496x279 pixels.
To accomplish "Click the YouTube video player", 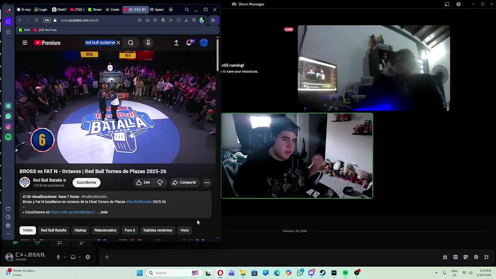I will 115,107.
